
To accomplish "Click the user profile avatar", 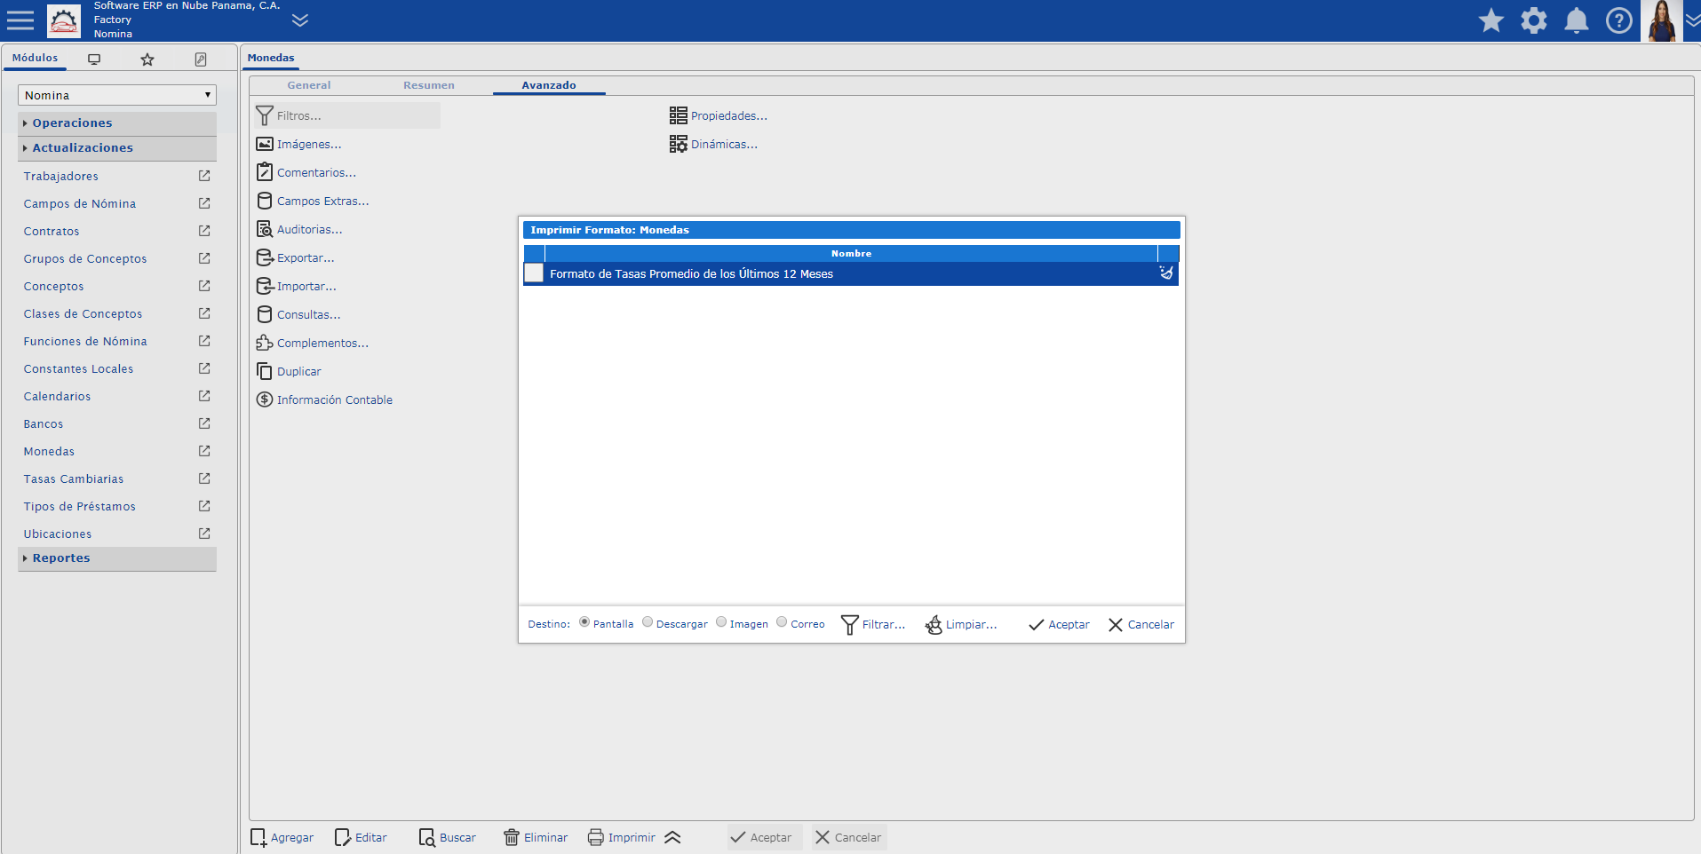I will coord(1661,20).
